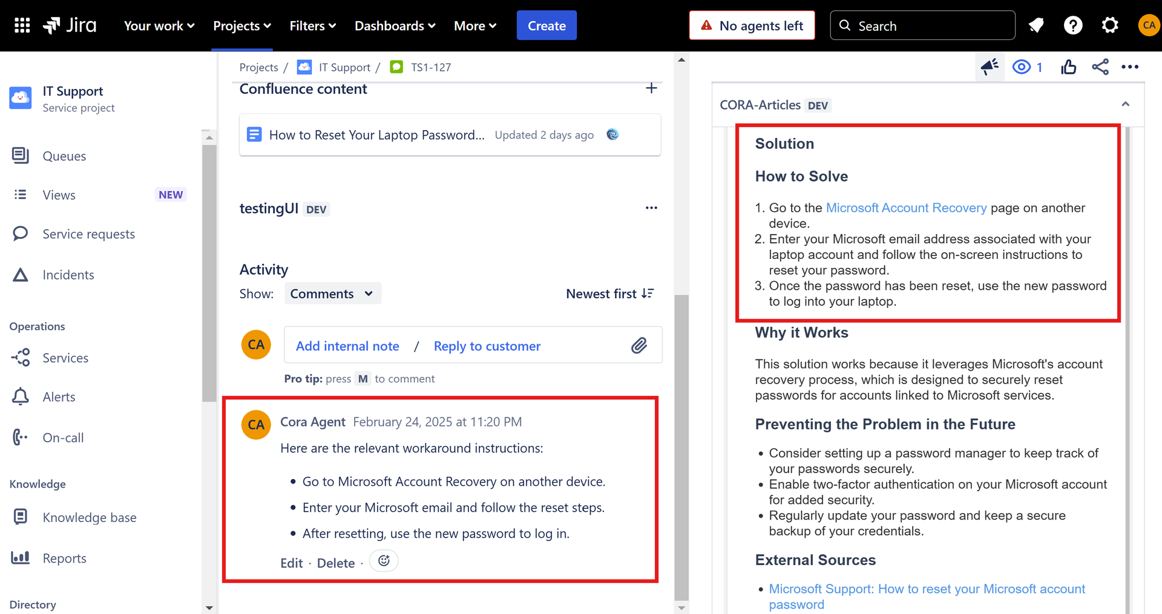Toggle the Newest first sort order
This screenshot has height=614, width=1162.
610,293
